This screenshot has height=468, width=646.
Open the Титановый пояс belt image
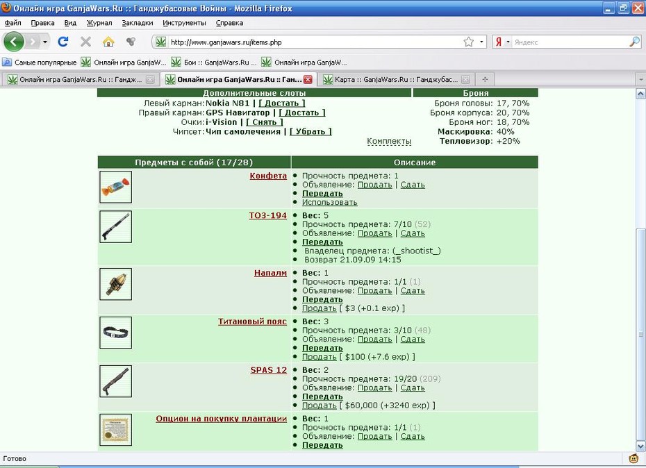point(116,333)
